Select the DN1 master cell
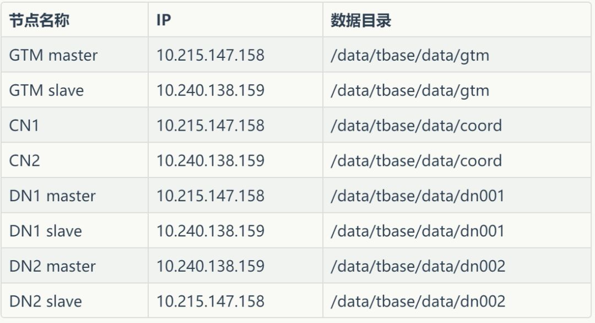595x323 pixels. pyautogui.click(x=52, y=196)
